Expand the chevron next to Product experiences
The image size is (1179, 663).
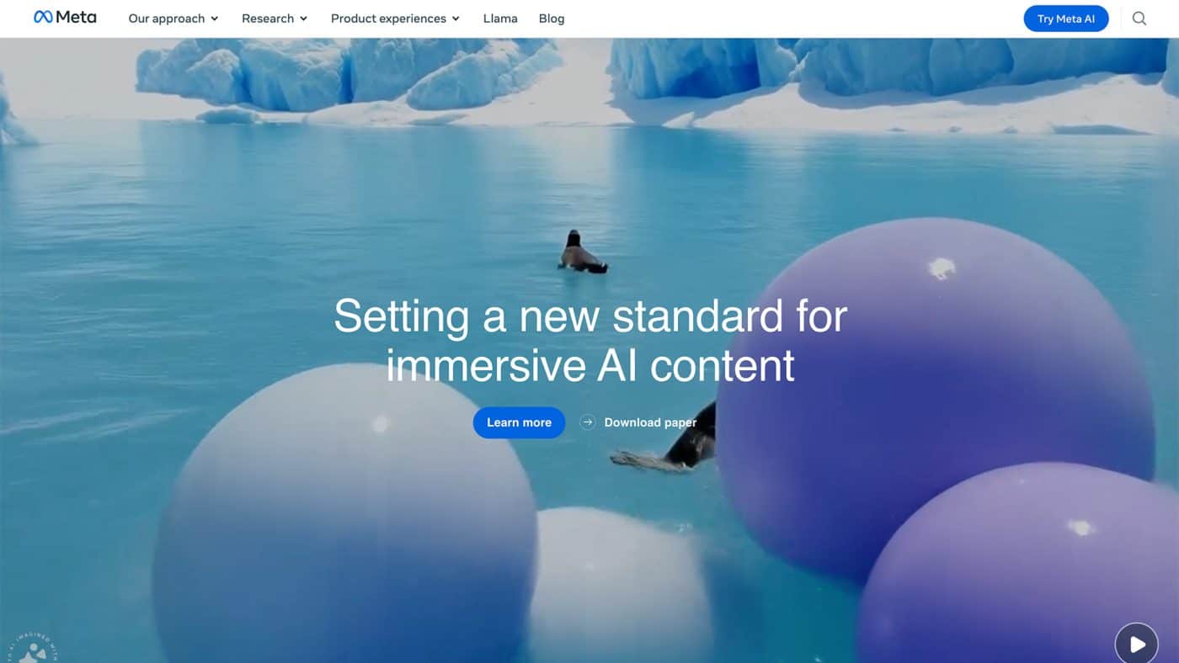coord(456,19)
